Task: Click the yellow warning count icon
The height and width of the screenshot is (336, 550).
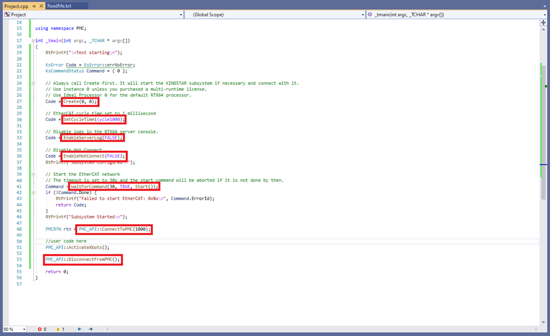Action: click(59, 329)
